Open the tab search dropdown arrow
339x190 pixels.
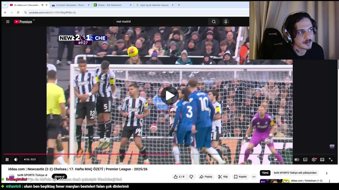[5, 5]
